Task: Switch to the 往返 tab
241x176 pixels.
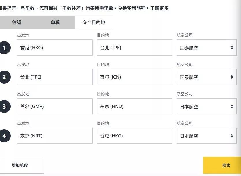Action: [x=17, y=22]
